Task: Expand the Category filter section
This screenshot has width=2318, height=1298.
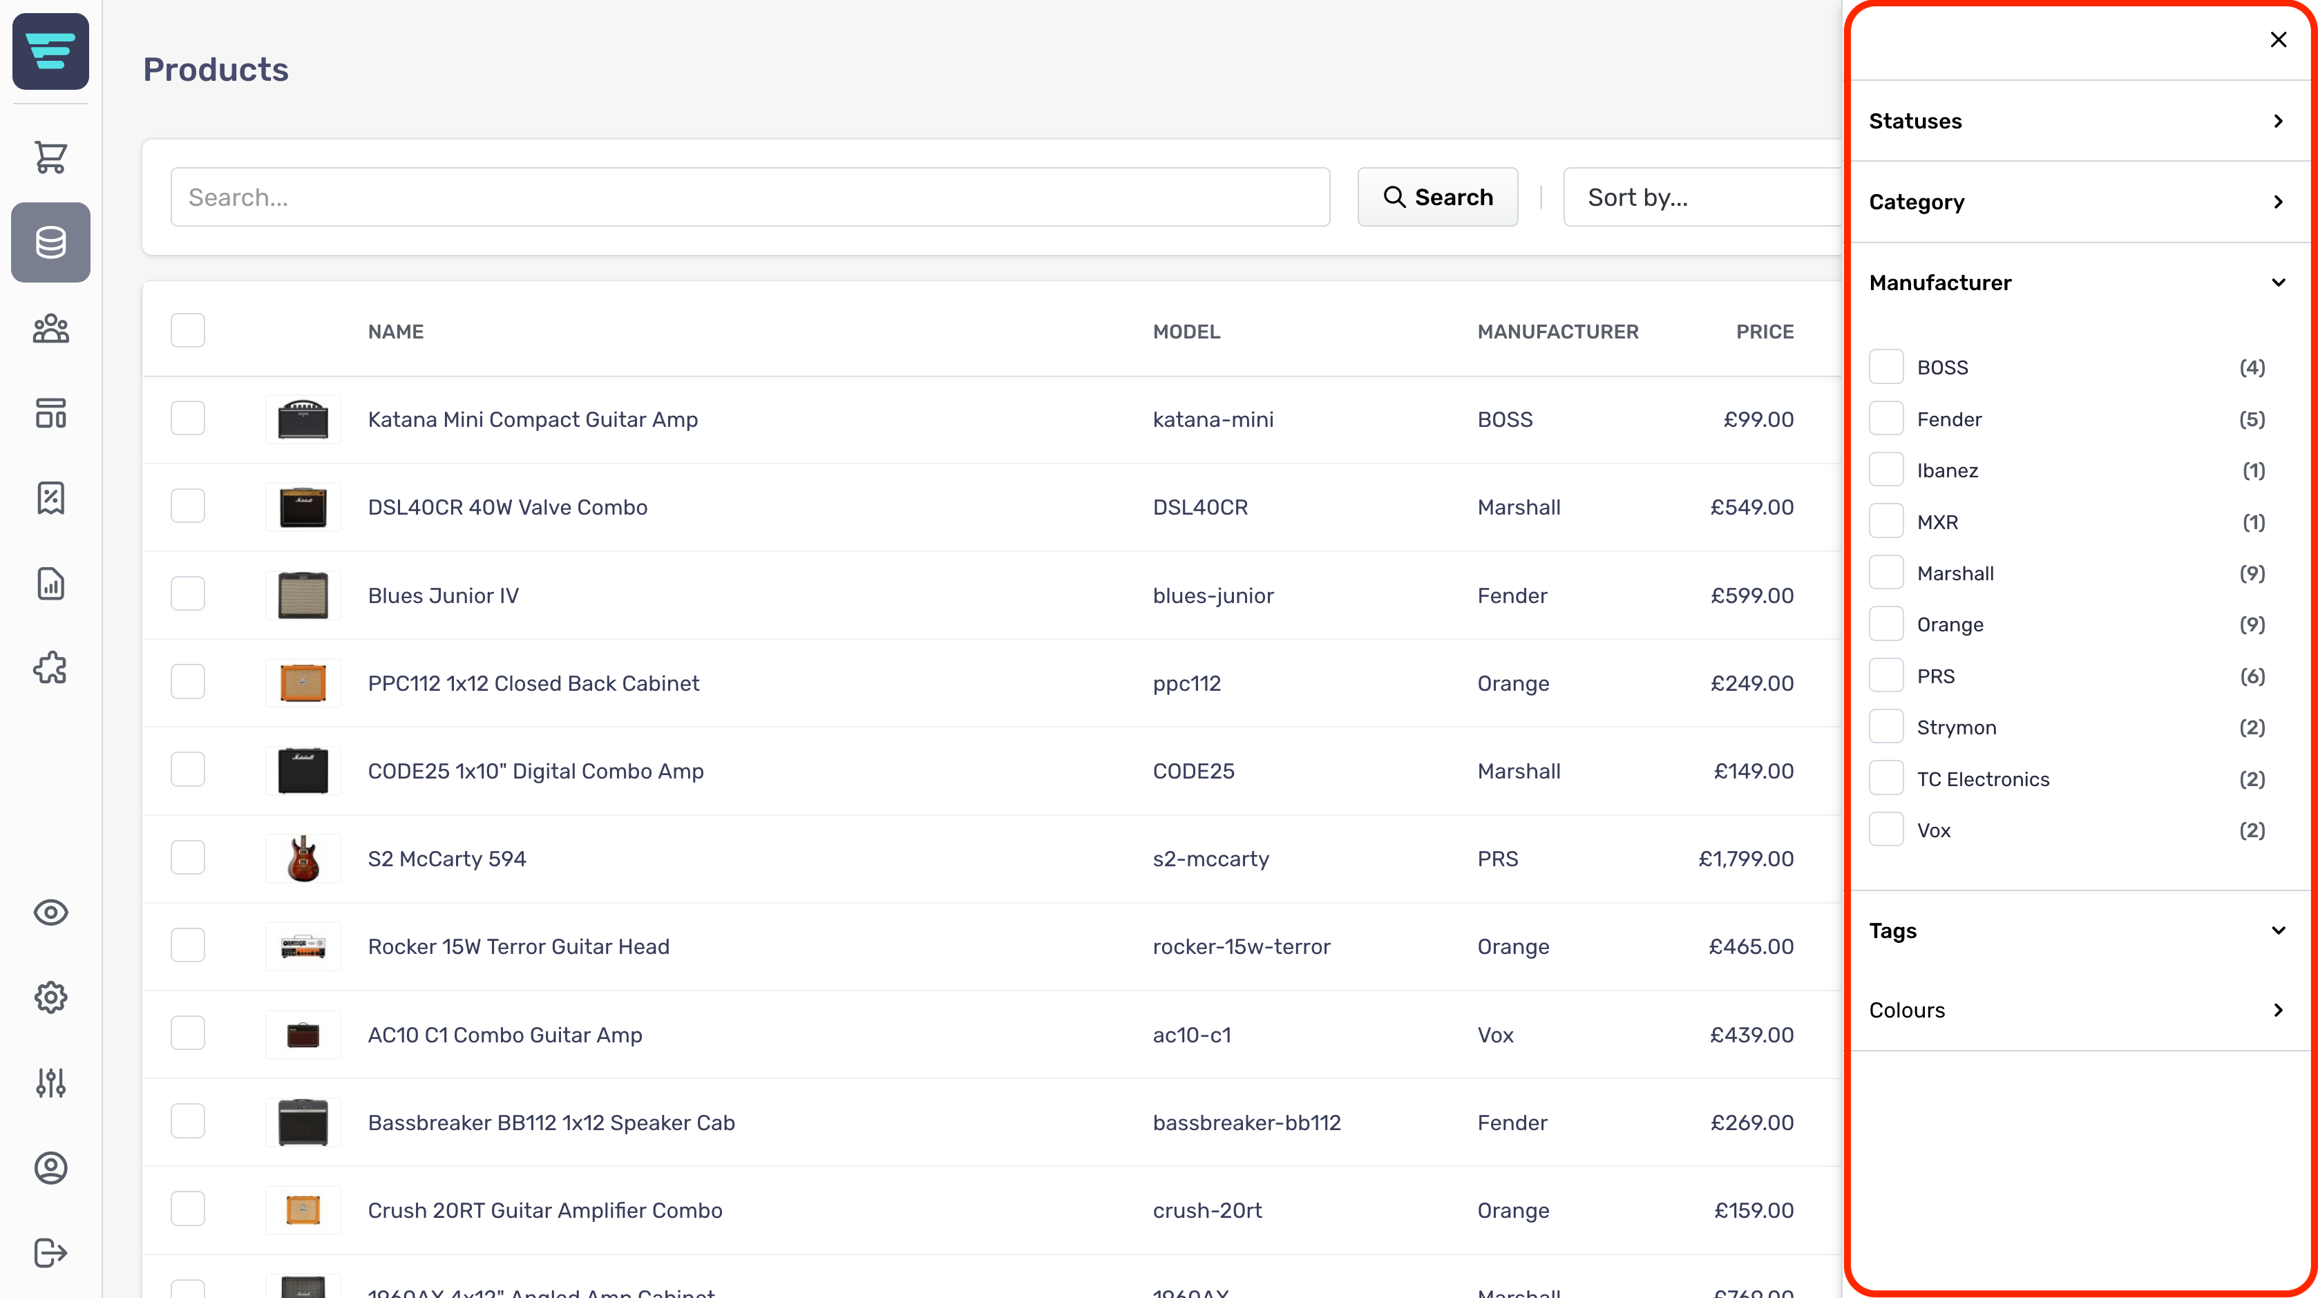Action: click(x=2079, y=202)
